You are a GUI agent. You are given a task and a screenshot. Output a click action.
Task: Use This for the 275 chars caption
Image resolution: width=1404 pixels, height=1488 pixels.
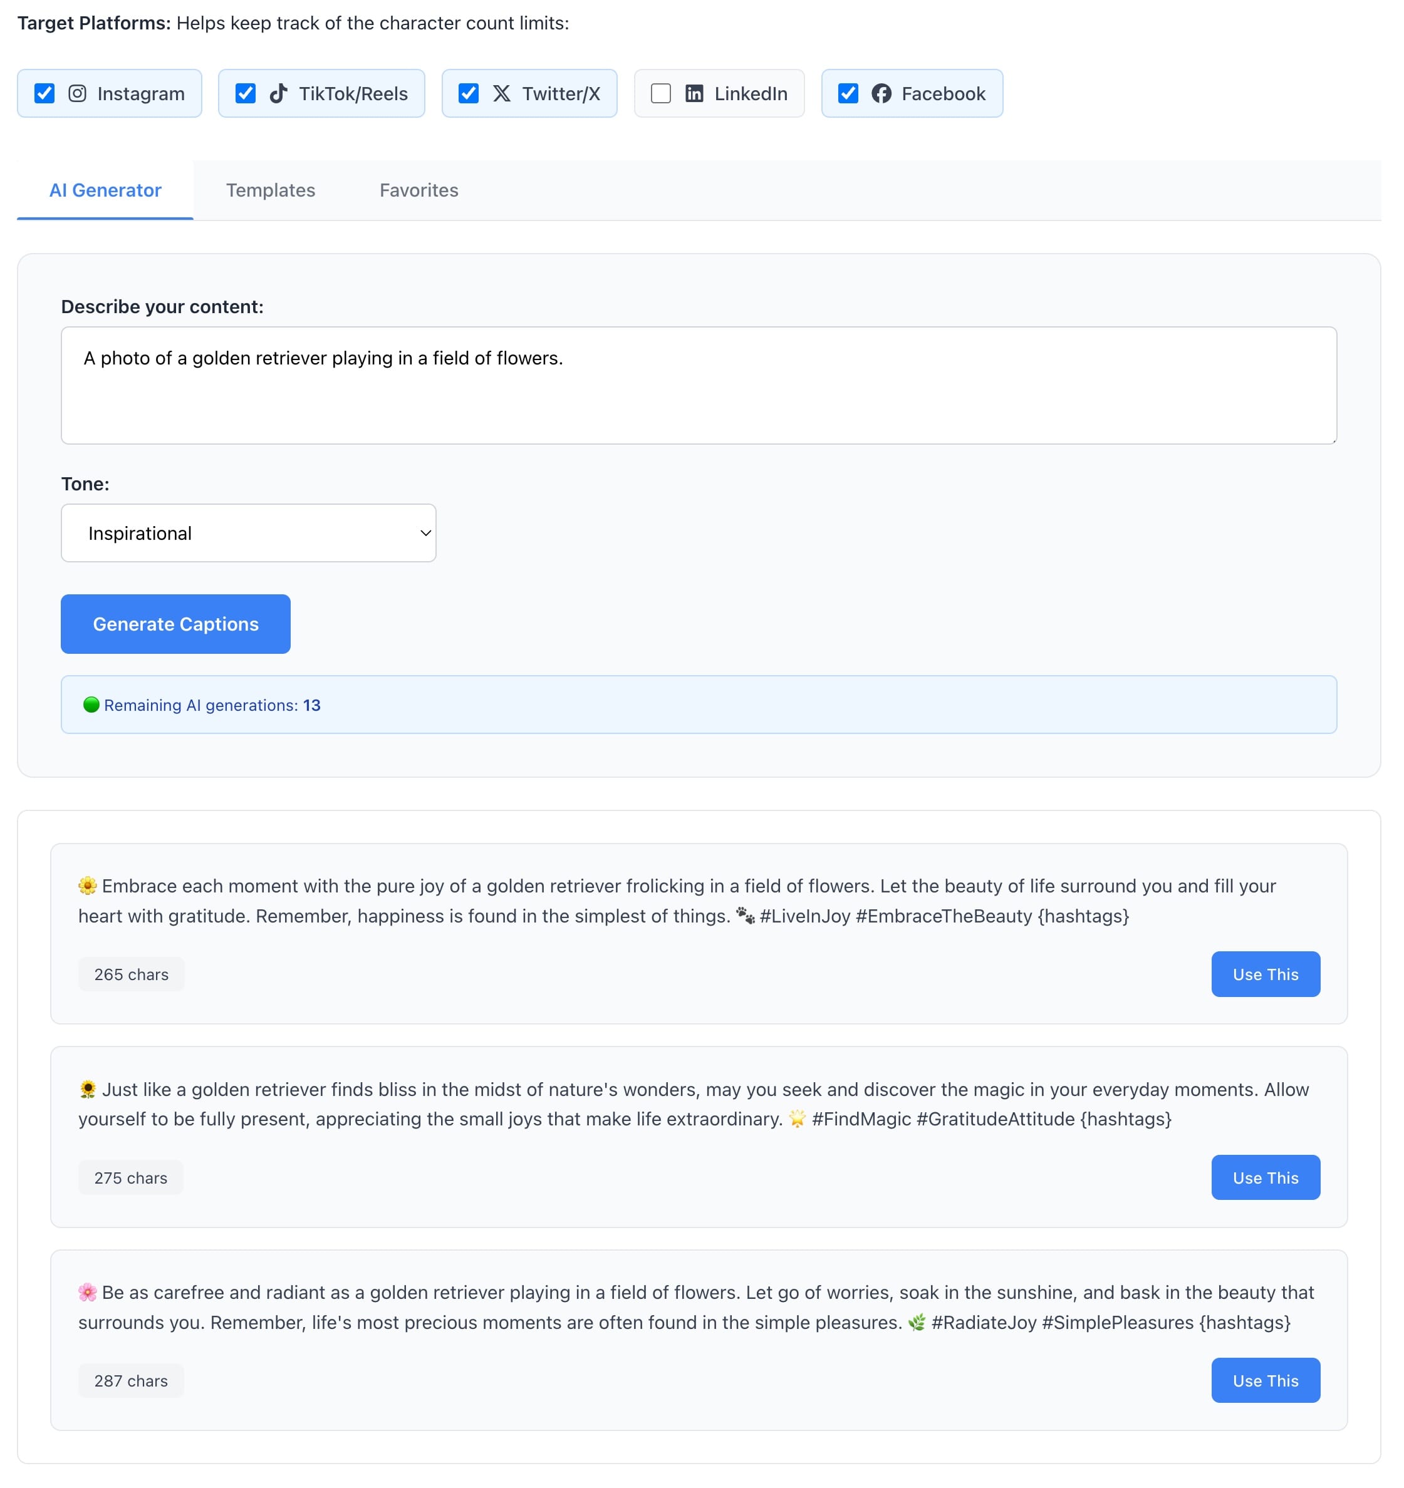(1266, 1177)
